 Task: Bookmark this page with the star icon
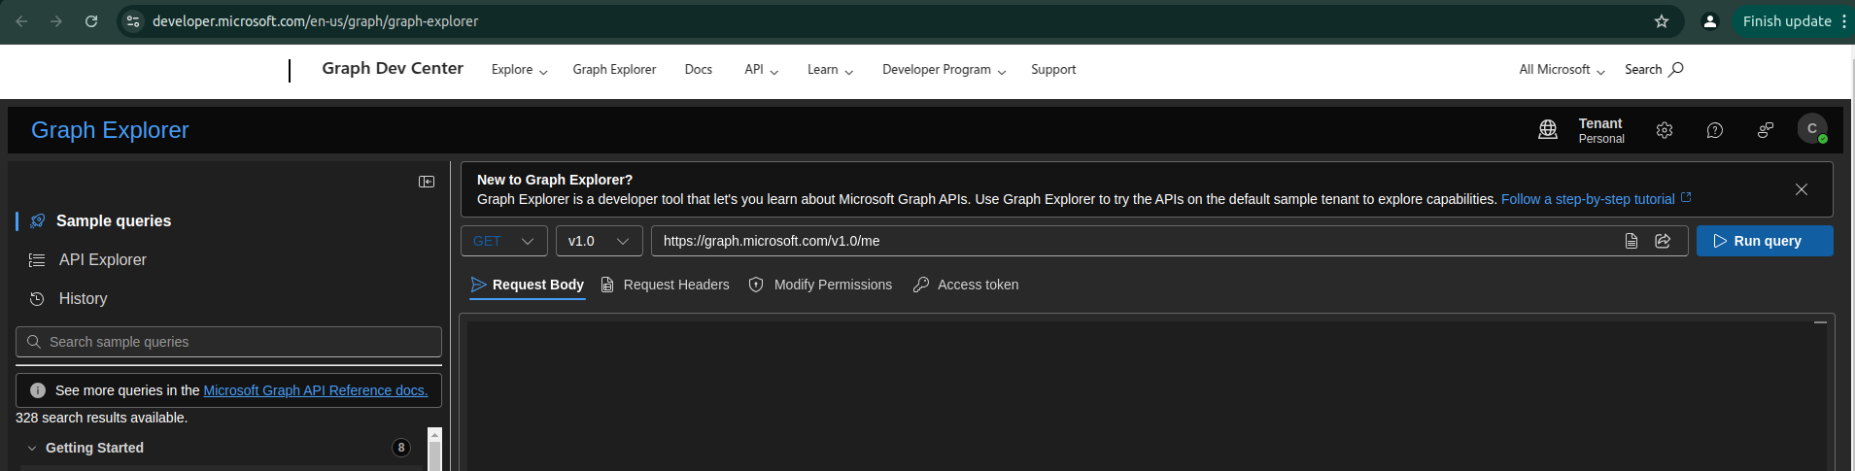pyautogui.click(x=1662, y=21)
